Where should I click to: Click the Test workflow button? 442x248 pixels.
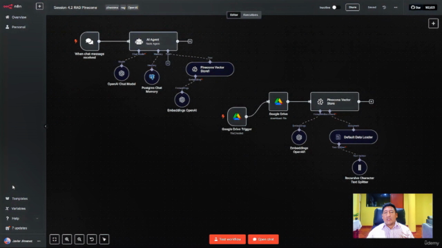point(227,239)
